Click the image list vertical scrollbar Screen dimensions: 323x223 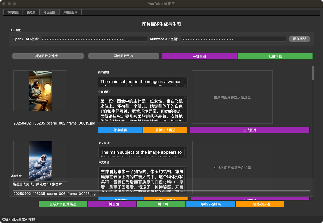313,73
